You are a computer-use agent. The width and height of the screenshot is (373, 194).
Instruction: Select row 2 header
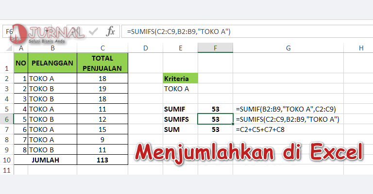7,79
